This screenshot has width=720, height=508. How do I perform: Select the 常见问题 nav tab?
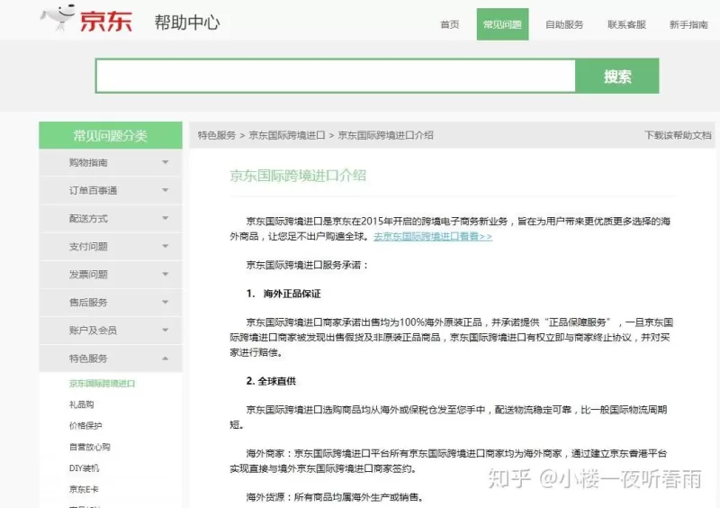pos(502,24)
